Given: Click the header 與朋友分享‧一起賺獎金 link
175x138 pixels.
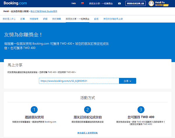Looking at the screenshot, I should 101,4.
